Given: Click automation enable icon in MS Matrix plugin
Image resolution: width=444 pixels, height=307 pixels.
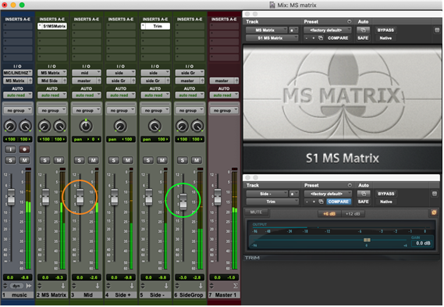Looking at the screenshot, I should (363, 30).
